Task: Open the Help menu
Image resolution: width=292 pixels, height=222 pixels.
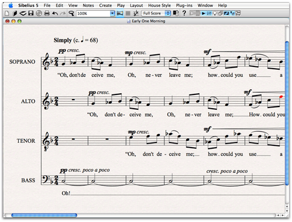Action: (x=223, y=5)
